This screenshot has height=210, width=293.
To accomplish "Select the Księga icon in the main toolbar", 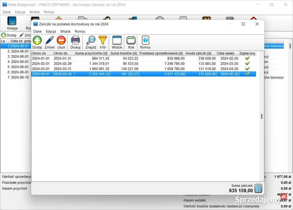I will (12, 23).
